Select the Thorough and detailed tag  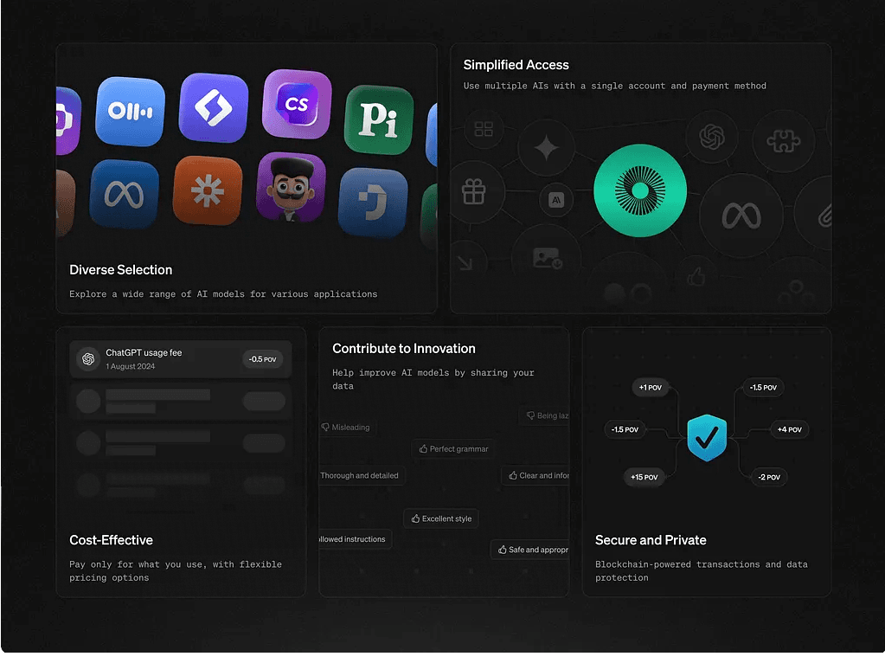(x=360, y=475)
